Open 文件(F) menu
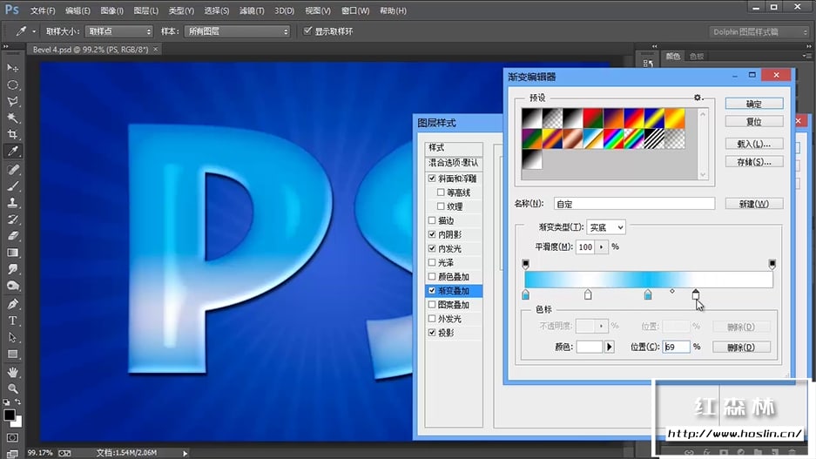 (42, 10)
